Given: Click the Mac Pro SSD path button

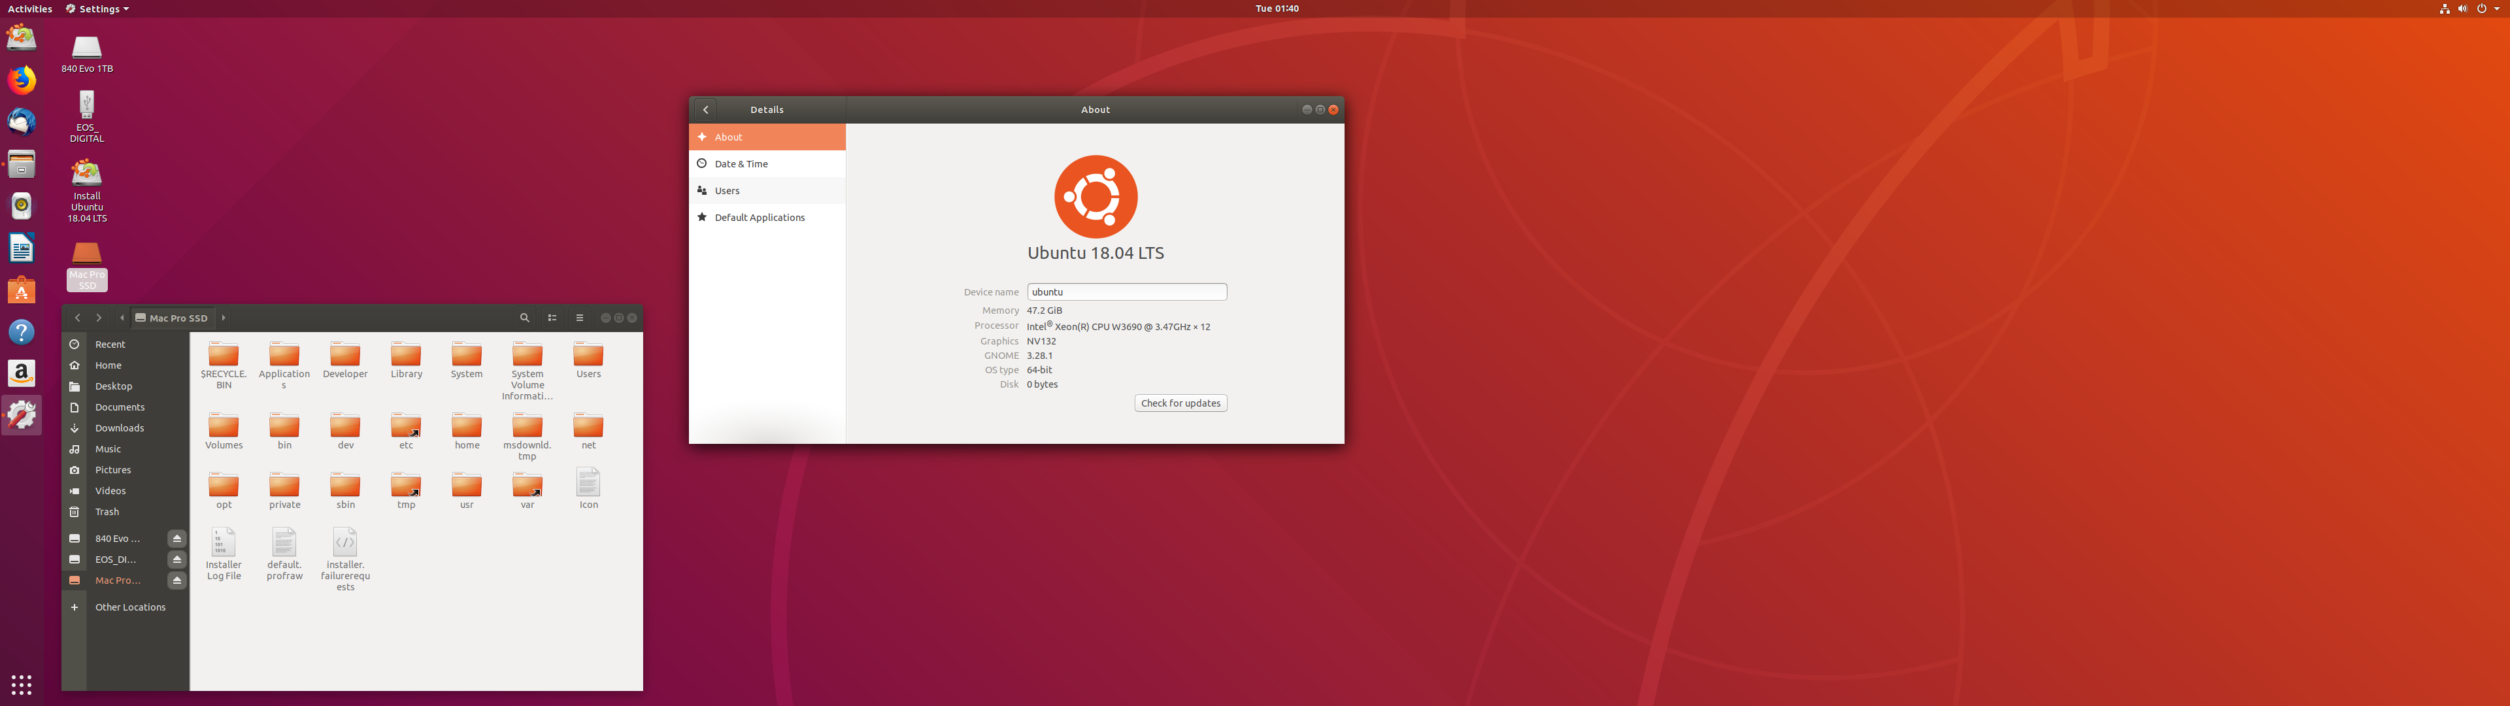Looking at the screenshot, I should pos(171,318).
